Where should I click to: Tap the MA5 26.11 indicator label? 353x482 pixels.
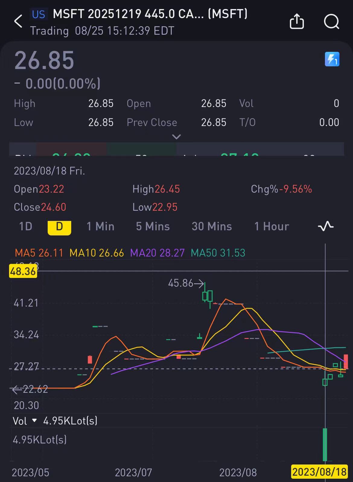coord(39,253)
